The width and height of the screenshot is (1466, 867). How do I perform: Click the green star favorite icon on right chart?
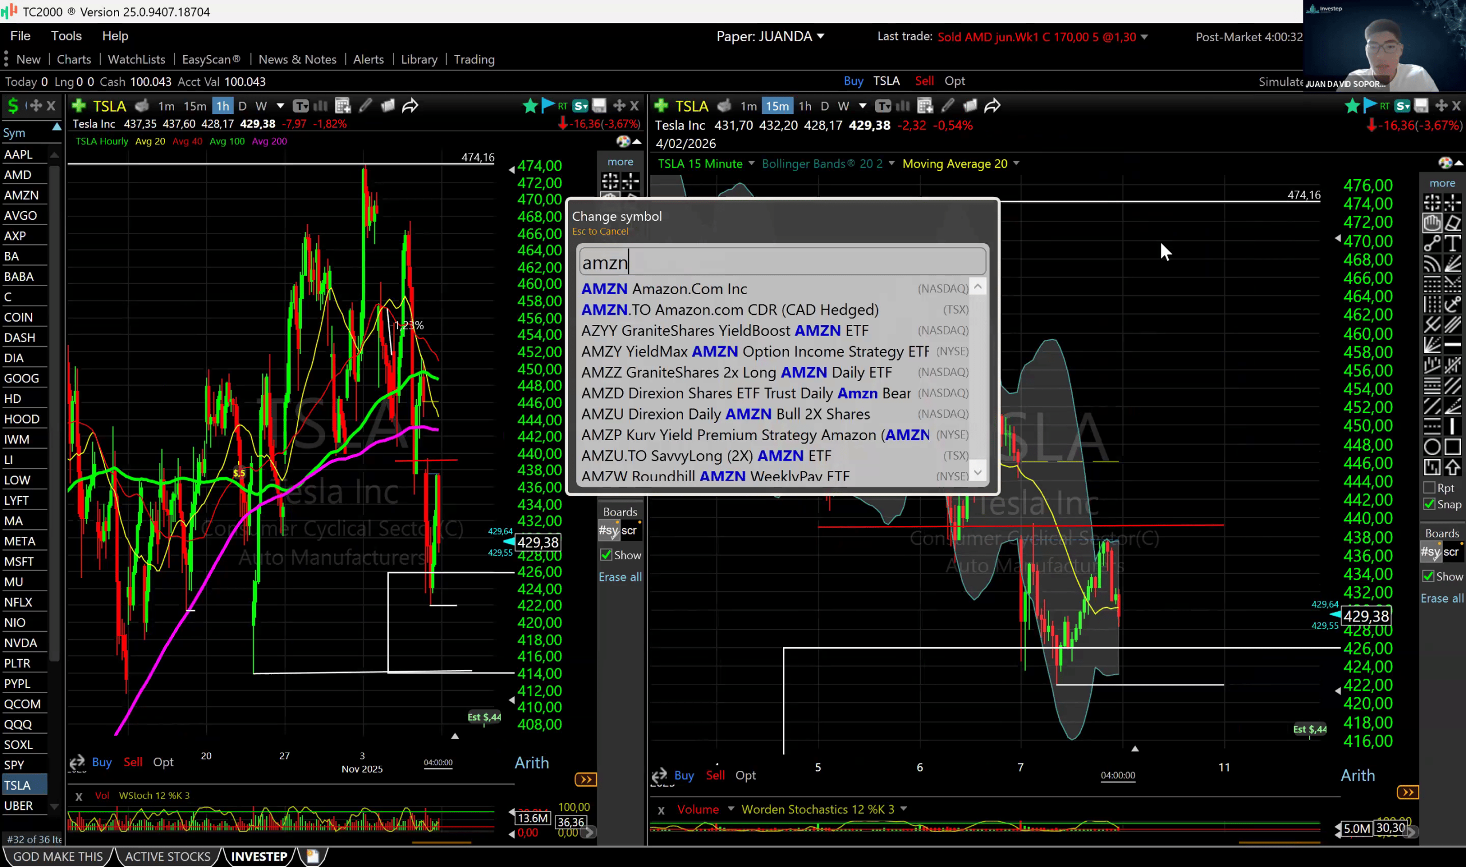[1351, 106]
